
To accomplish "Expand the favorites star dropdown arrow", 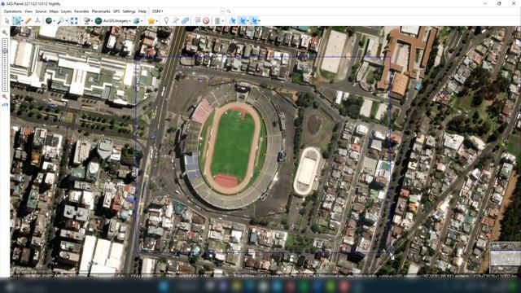I will tap(156, 21).
